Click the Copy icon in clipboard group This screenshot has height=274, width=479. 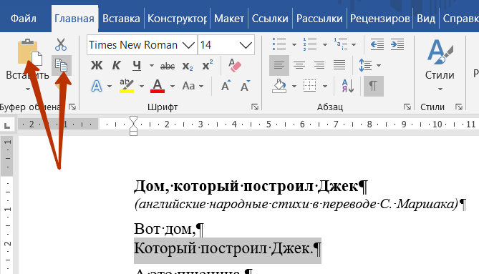coord(62,65)
